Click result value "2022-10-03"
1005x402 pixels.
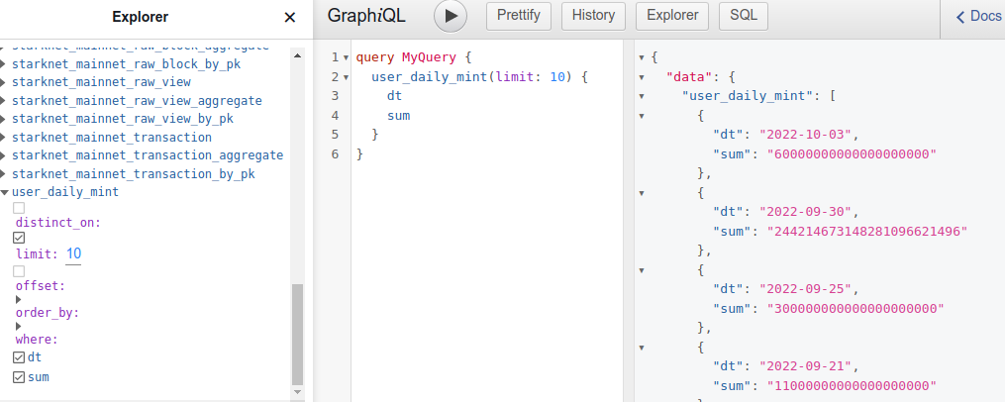(x=806, y=135)
